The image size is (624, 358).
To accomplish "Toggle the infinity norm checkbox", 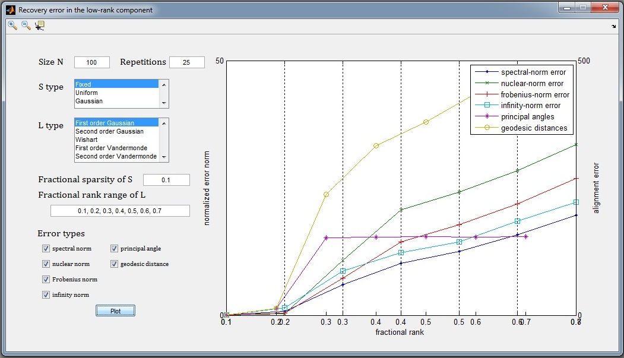I will [x=46, y=295].
